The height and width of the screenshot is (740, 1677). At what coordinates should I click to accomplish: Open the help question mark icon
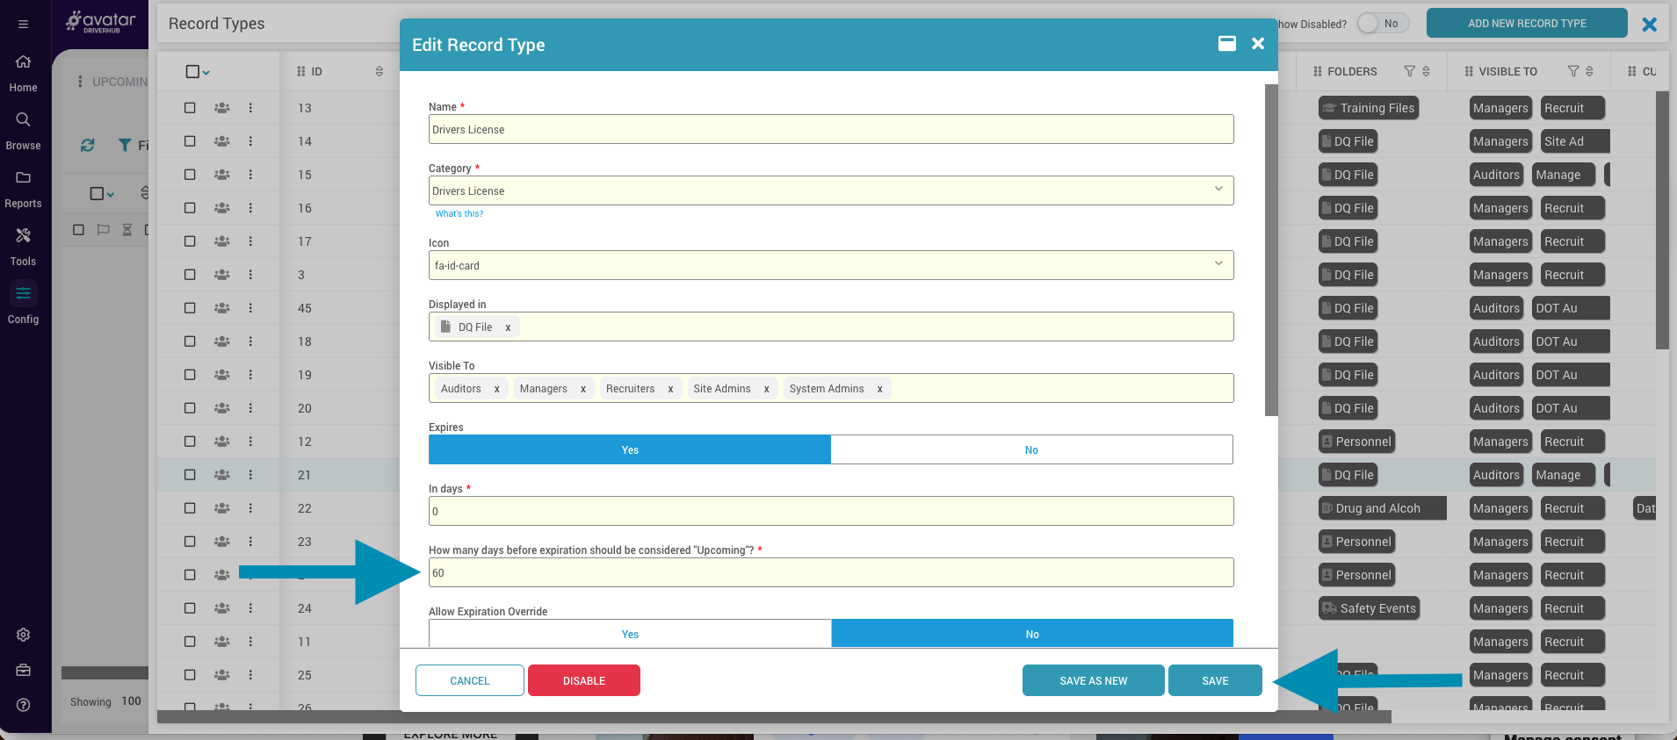23,705
